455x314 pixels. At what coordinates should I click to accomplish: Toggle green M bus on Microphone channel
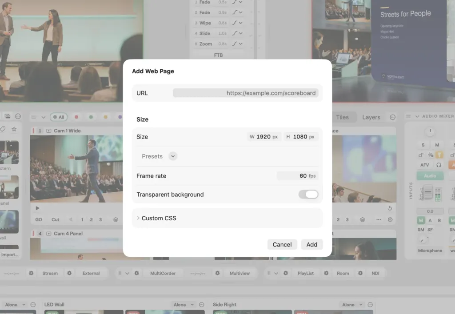coord(421,220)
